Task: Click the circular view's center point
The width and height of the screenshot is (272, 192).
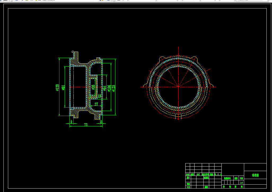Action: coord(178,87)
